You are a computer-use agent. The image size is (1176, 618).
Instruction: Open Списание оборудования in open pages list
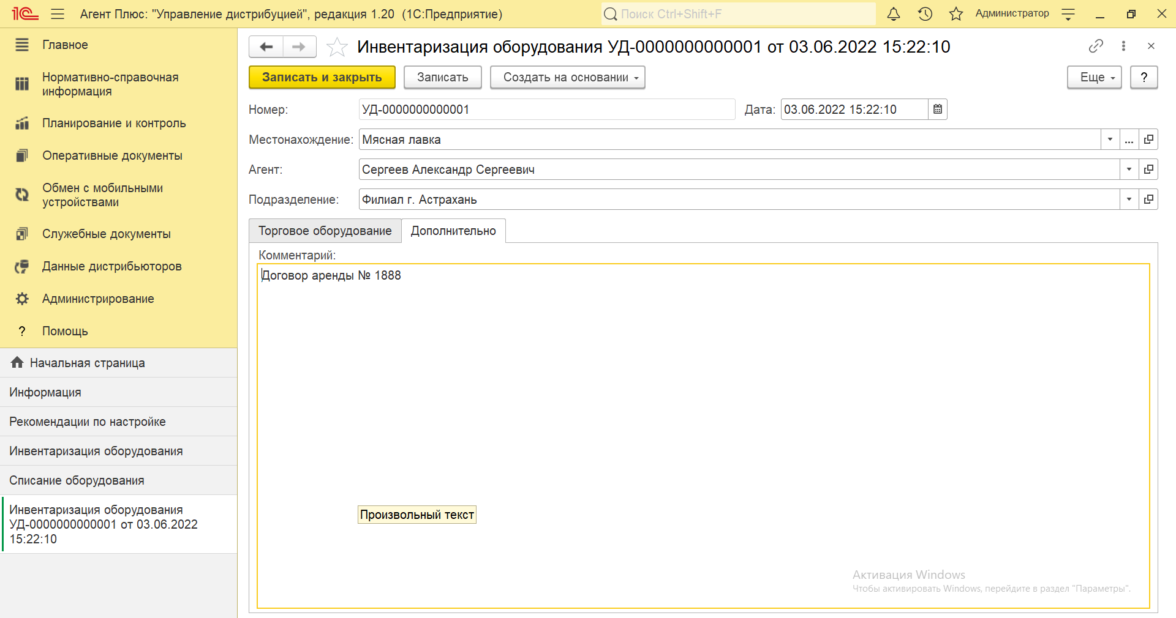77,480
